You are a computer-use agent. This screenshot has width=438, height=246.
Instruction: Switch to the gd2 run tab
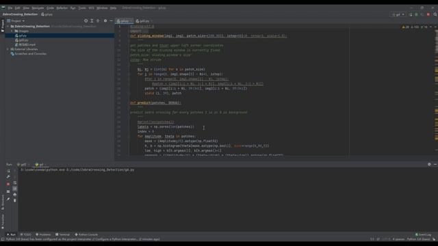click(23, 165)
